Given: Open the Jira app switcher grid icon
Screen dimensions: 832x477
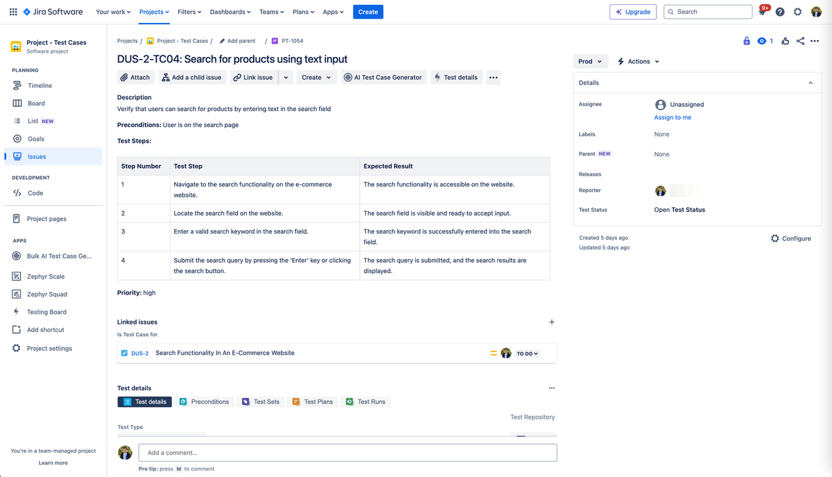Looking at the screenshot, I should [x=12, y=11].
